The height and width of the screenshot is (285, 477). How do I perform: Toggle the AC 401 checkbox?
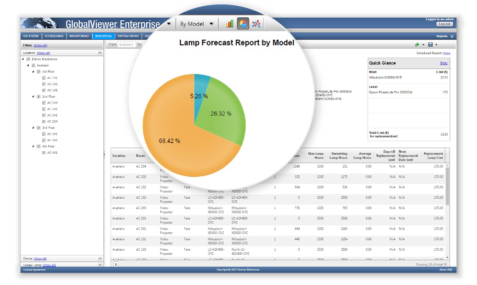[x=44, y=152]
